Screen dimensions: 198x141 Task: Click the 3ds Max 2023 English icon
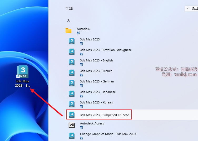(72, 62)
